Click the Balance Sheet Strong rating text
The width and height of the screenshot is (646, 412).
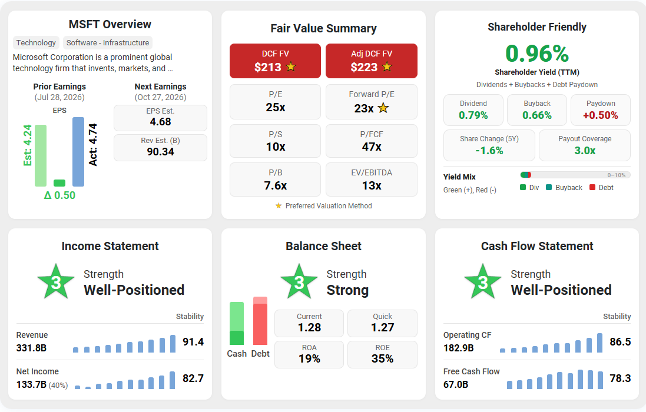pos(347,290)
